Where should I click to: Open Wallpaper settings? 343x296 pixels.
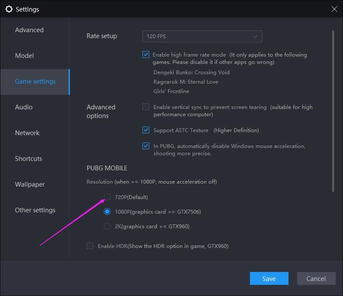tap(30, 184)
